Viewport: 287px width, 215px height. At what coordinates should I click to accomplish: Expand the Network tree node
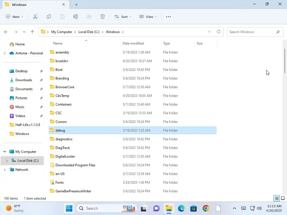click(5, 170)
